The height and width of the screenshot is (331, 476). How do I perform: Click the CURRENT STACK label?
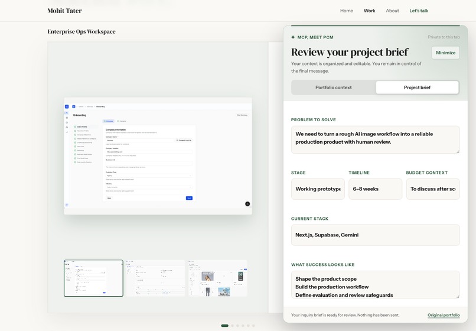[x=309, y=219]
